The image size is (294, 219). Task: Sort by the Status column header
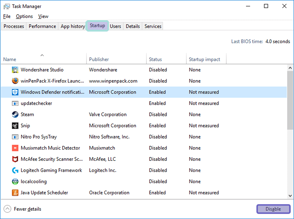point(155,59)
